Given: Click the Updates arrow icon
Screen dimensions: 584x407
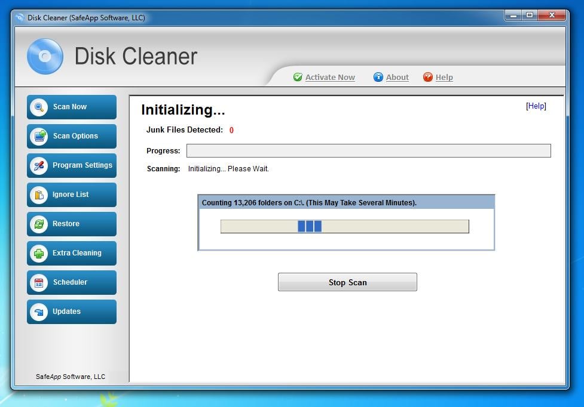Looking at the screenshot, I should [x=39, y=312].
